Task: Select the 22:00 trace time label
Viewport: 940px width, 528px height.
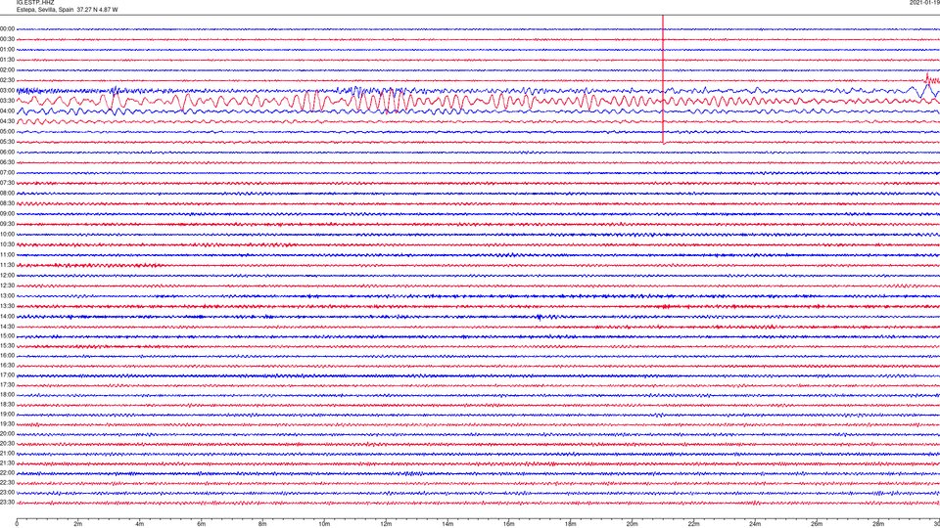Action: [x=7, y=473]
